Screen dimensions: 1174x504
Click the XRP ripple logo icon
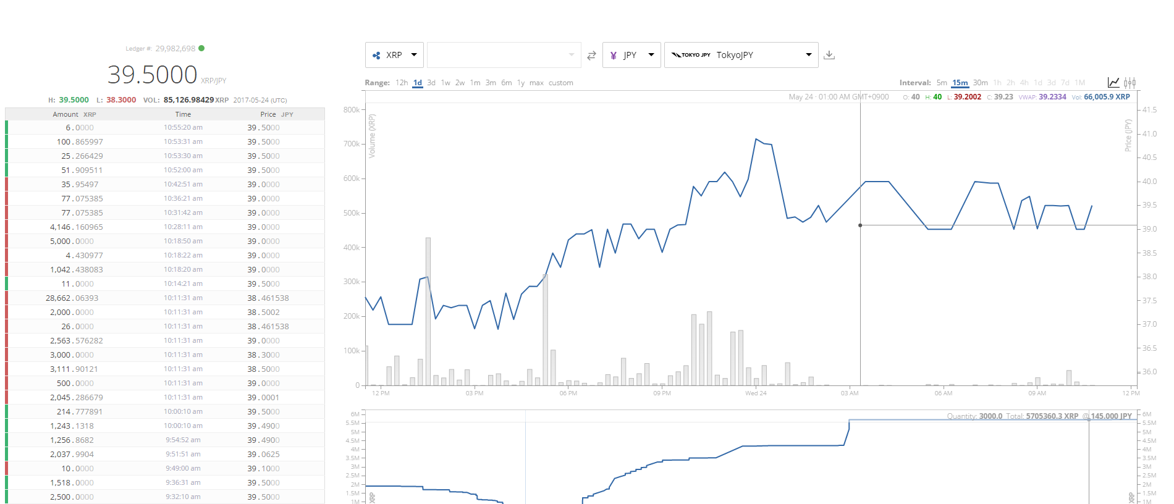376,56
